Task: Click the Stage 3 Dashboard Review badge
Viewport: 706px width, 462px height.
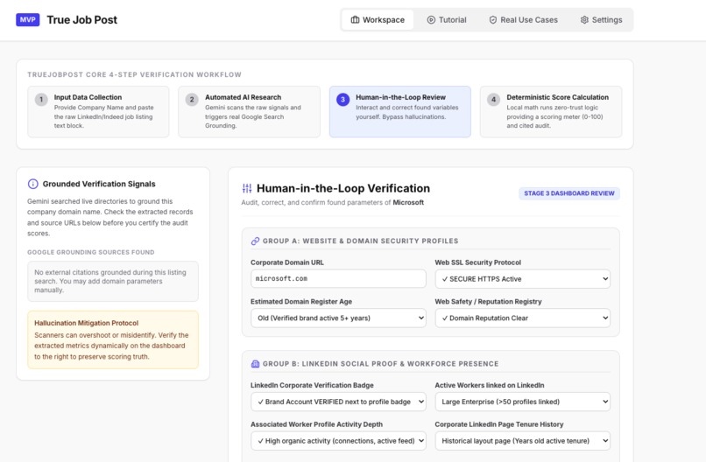Action: [x=569, y=193]
